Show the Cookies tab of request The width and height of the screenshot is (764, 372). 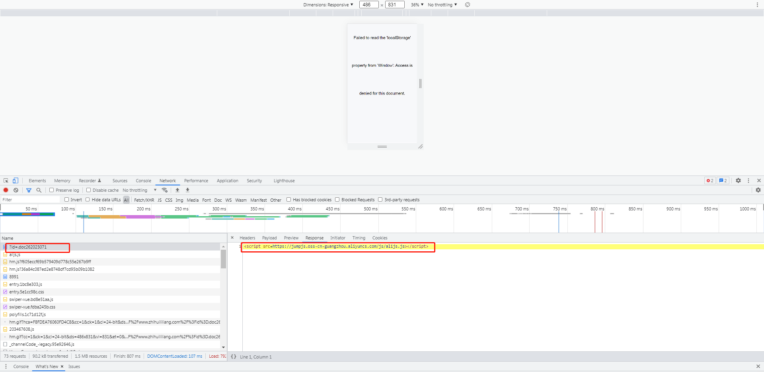point(380,238)
